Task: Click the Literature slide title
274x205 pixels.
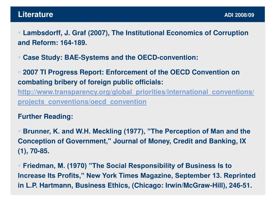Action: [x=36, y=14]
